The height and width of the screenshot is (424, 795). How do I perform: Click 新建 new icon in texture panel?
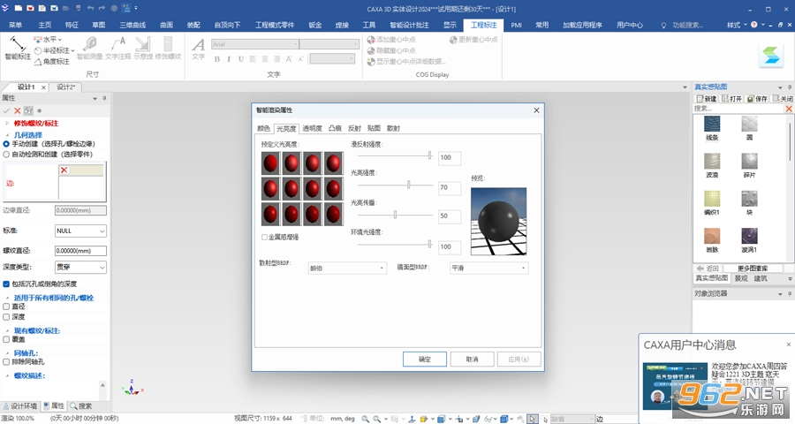[707, 98]
